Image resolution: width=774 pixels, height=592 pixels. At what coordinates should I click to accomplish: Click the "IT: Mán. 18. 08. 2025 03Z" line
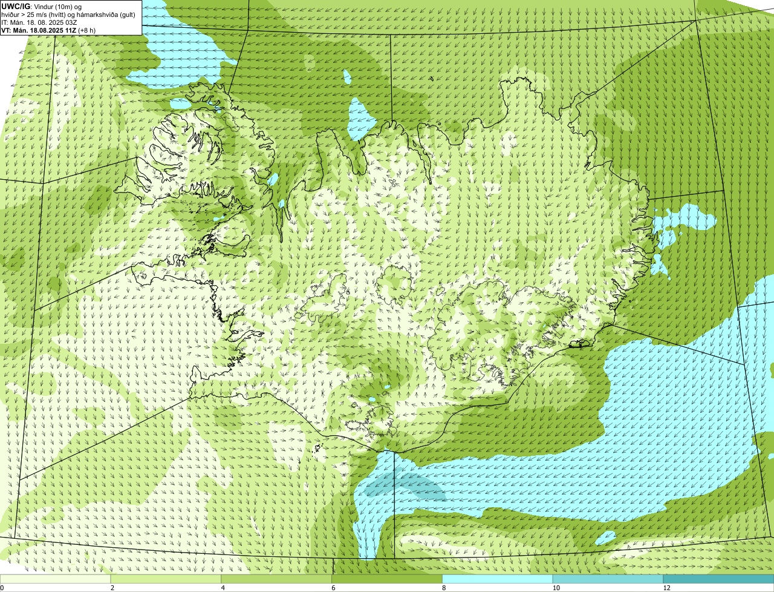tap(39, 22)
